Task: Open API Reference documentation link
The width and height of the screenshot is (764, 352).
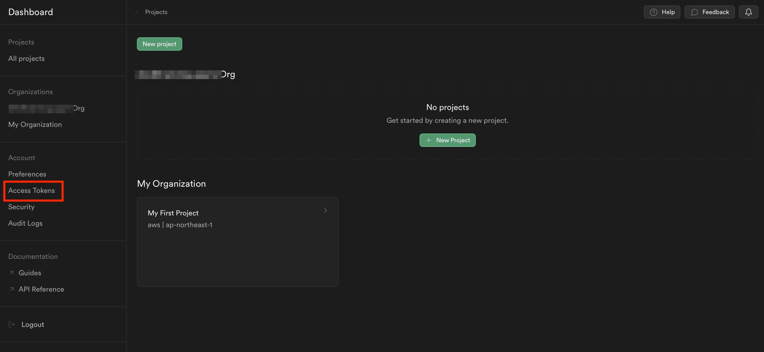Action: pyautogui.click(x=41, y=289)
